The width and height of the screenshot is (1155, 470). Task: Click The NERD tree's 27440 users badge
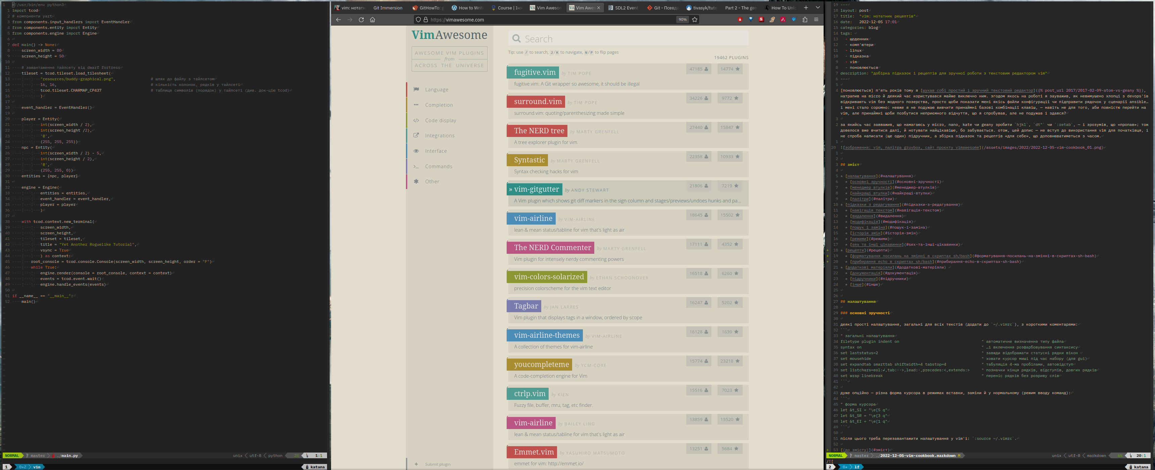pos(699,127)
